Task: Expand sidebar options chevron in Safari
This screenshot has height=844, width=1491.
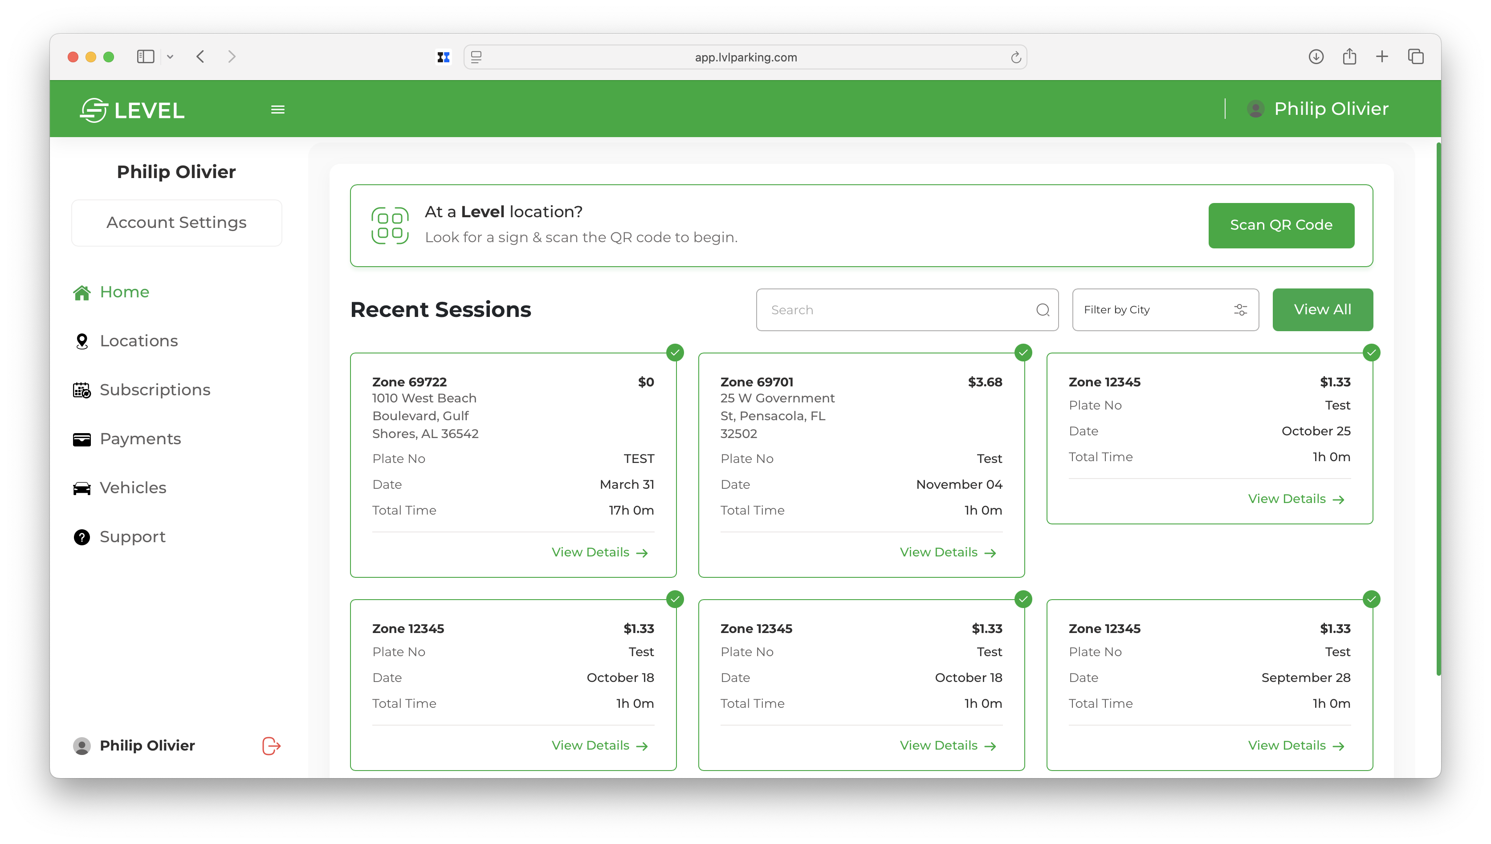Action: 170,57
